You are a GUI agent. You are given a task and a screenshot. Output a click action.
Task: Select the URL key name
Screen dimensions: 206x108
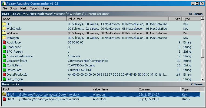tap(9, 24)
